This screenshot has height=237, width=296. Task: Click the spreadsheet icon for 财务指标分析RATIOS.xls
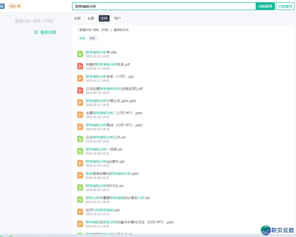point(80,187)
